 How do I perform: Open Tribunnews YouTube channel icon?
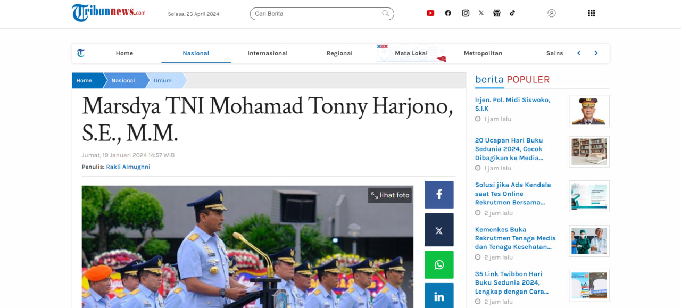430,13
